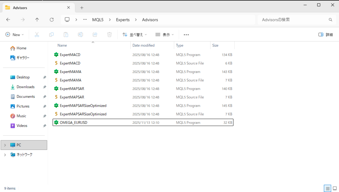Select the OMEGA_EURUSD program file
The height and width of the screenshot is (192, 339).
point(73,123)
